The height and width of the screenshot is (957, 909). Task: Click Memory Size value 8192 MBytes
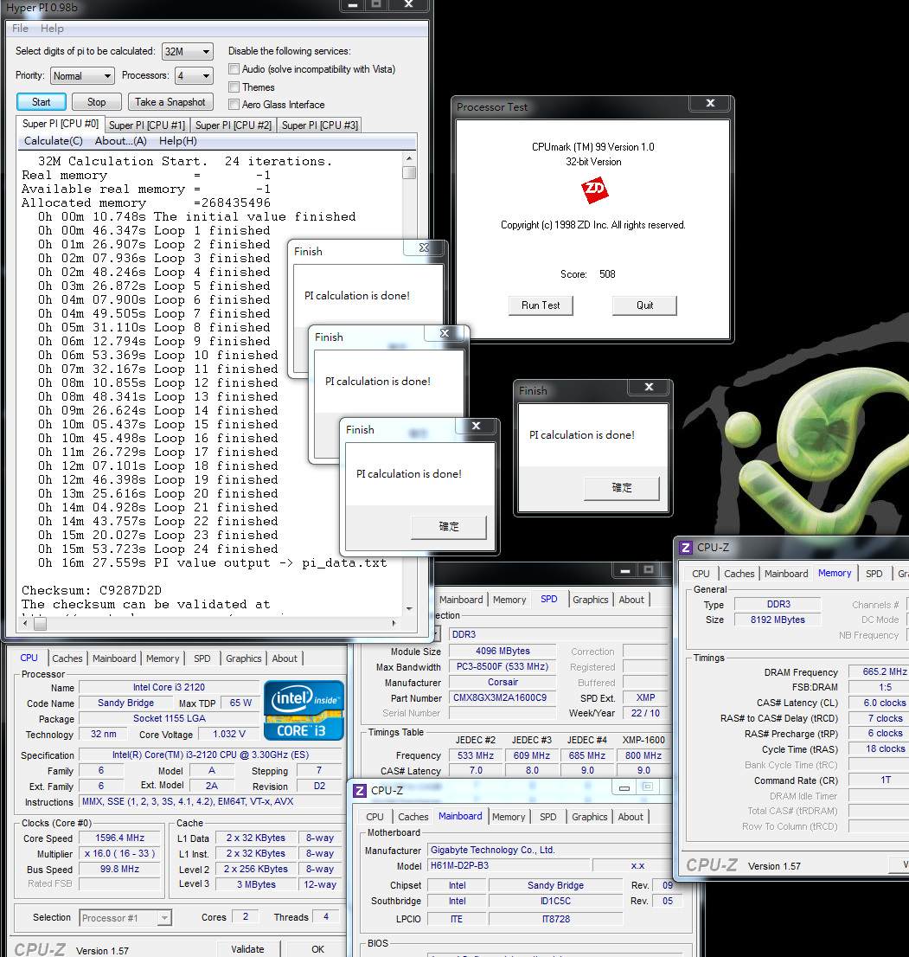[778, 620]
